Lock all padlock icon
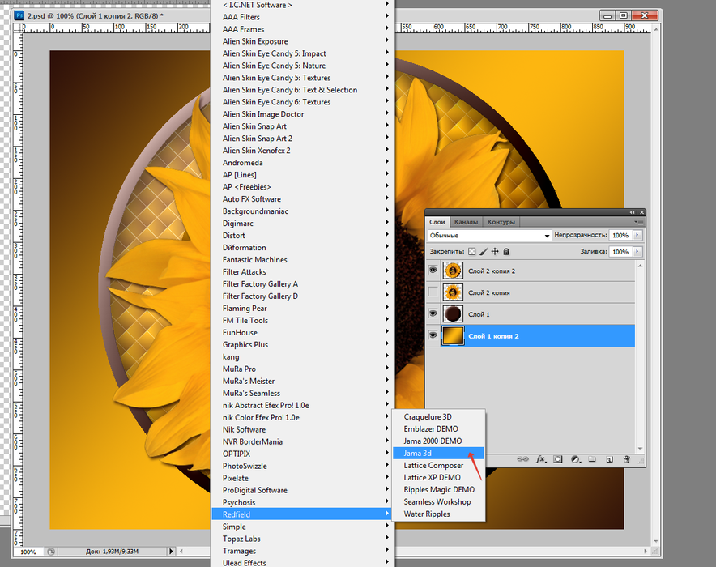The height and width of the screenshot is (567, 716). tap(506, 252)
